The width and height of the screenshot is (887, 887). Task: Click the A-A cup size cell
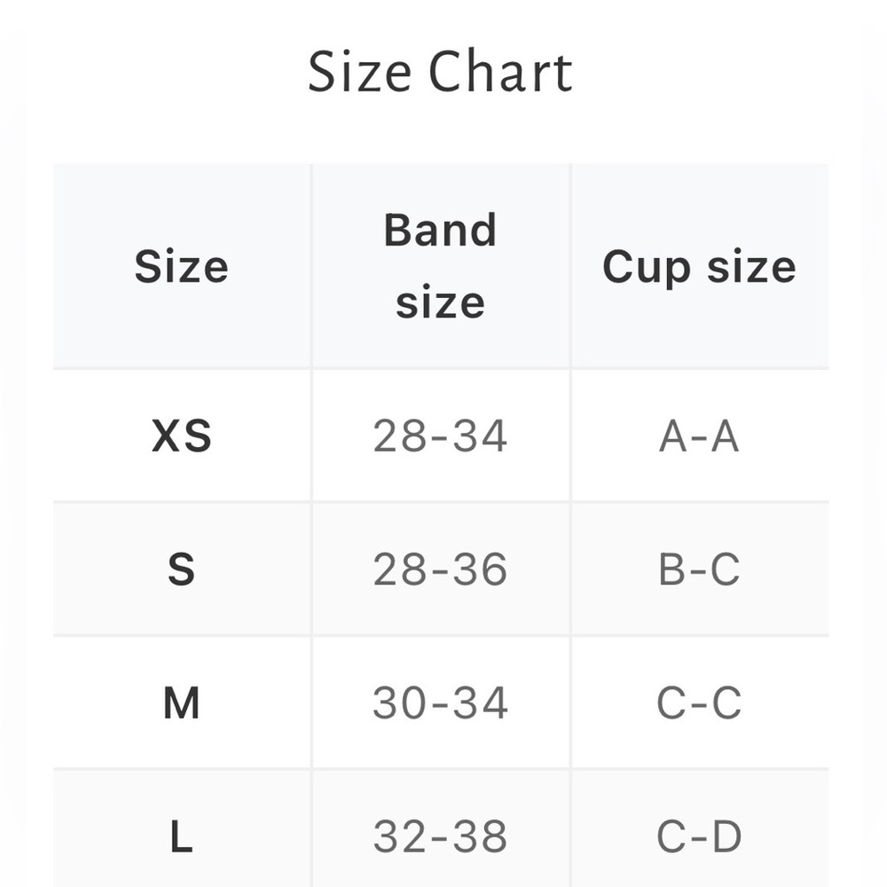tap(699, 436)
